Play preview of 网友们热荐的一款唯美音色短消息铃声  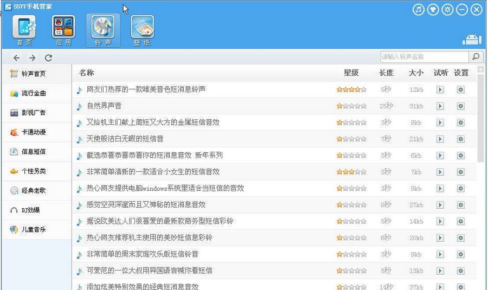point(440,89)
